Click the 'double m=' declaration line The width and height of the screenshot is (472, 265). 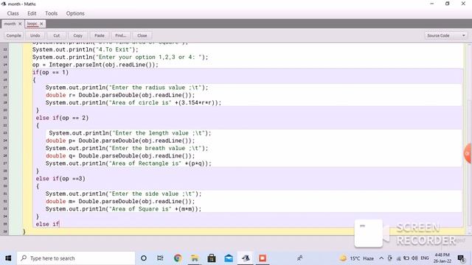(x=120, y=201)
